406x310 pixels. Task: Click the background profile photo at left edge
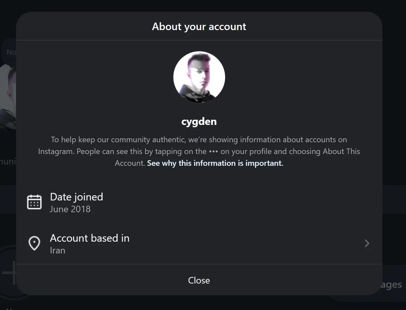tap(8, 98)
